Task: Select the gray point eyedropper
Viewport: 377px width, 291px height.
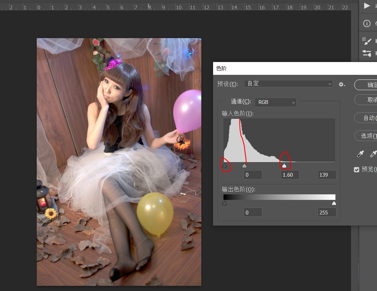Action: 373,153
